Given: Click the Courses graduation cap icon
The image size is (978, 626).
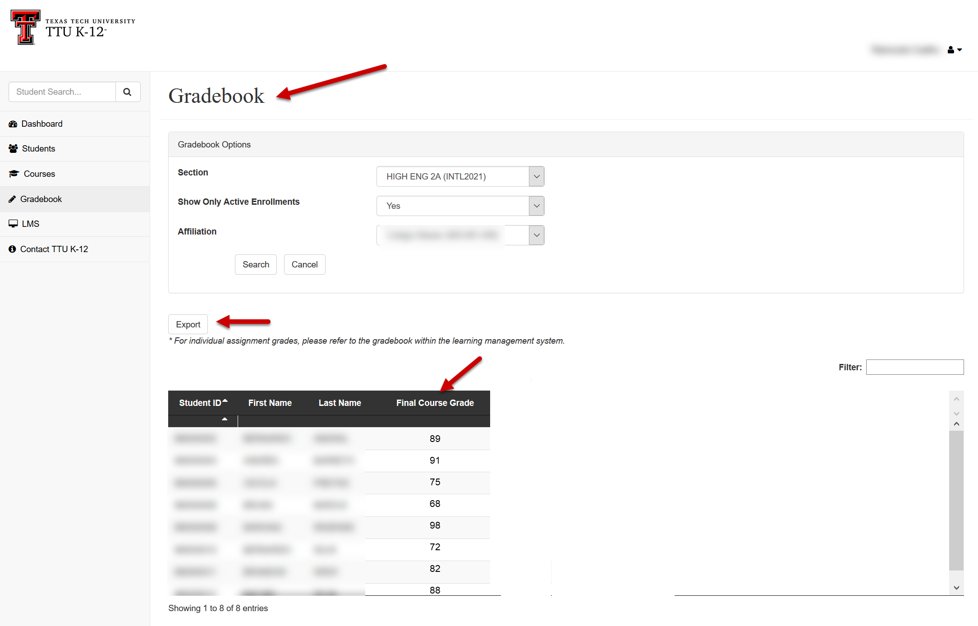Looking at the screenshot, I should pyautogui.click(x=14, y=174).
